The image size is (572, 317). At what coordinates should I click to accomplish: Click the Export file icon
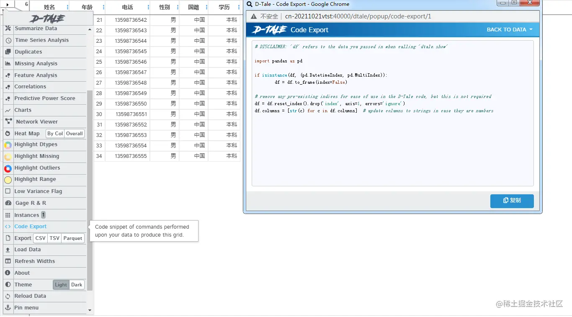tap(8, 238)
